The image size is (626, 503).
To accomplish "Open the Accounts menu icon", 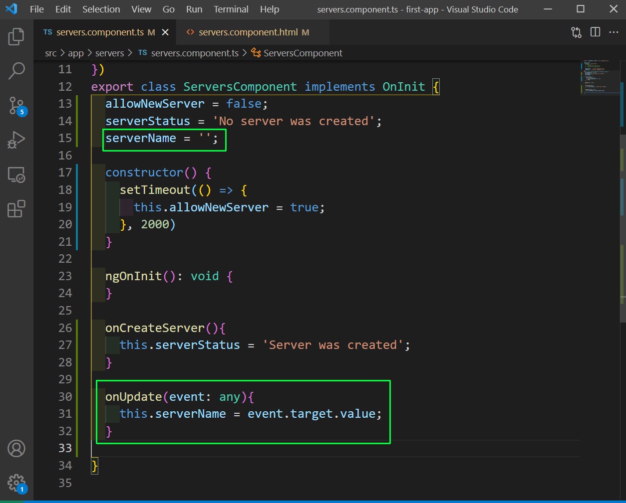I will [x=16, y=449].
